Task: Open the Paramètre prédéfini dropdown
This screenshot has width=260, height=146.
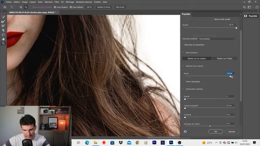Action: pyautogui.click(x=217, y=39)
